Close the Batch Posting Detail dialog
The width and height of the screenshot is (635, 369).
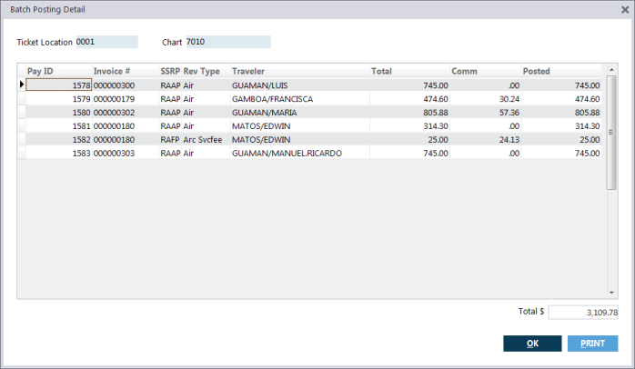click(625, 10)
